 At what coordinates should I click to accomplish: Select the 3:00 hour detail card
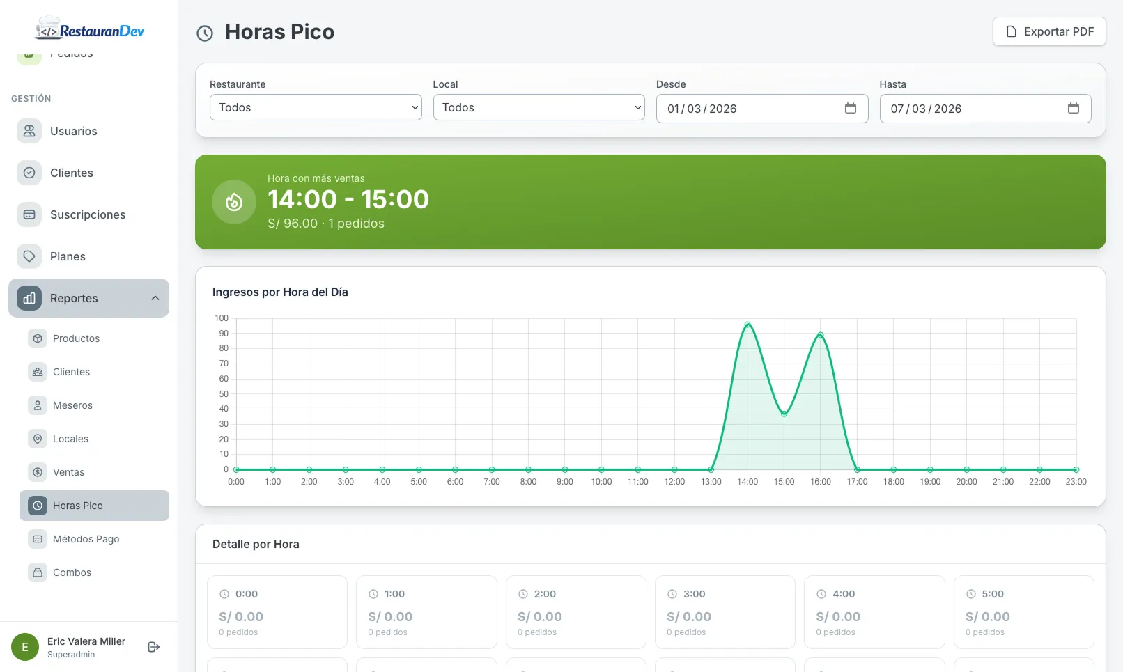click(x=725, y=611)
